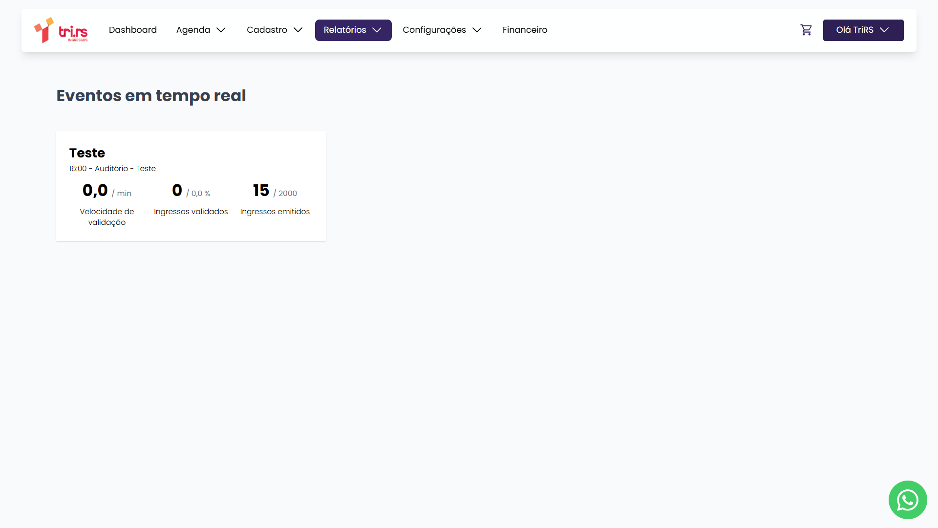This screenshot has width=938, height=528.
Task: Go to the Dashboard menu item
Action: click(132, 30)
